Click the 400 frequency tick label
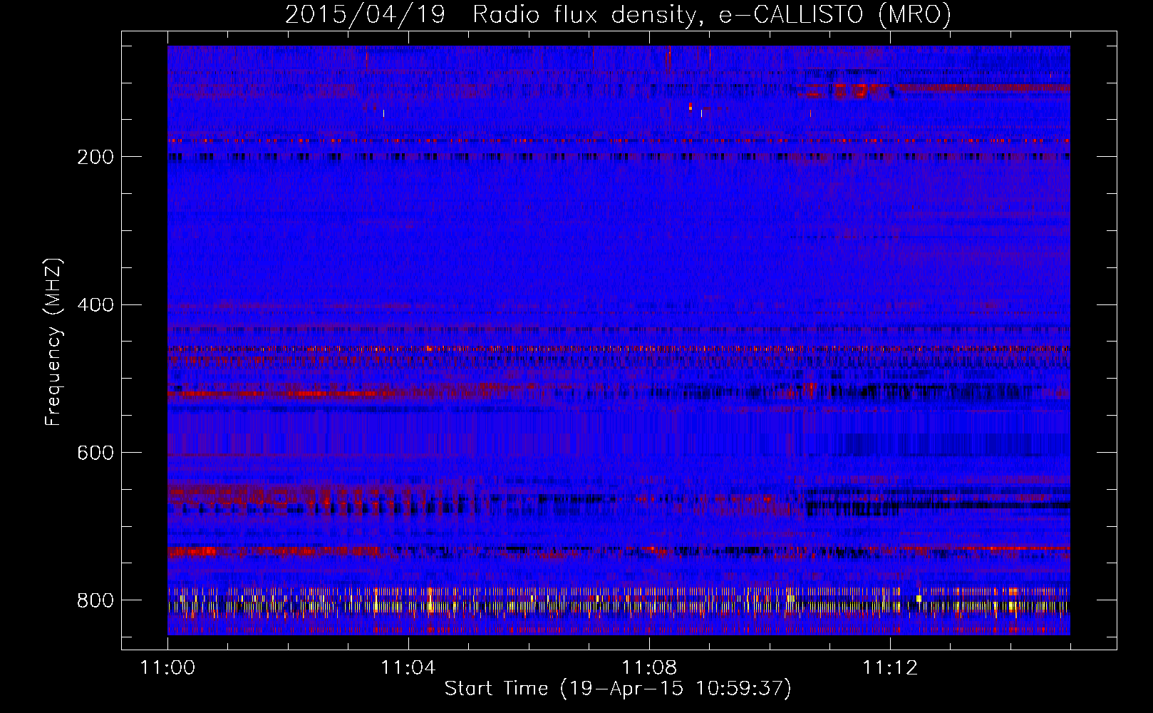Screen dimensions: 1153x713 tap(95, 305)
